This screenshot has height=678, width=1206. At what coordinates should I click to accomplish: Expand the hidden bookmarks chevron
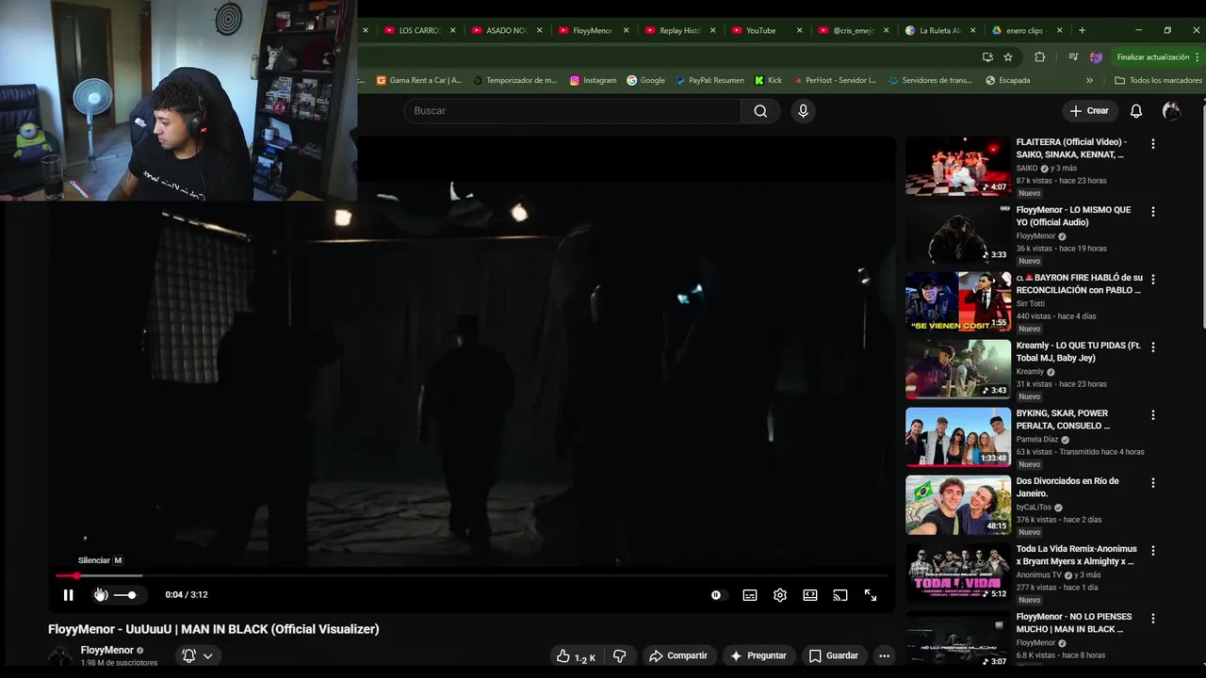pos(1089,80)
